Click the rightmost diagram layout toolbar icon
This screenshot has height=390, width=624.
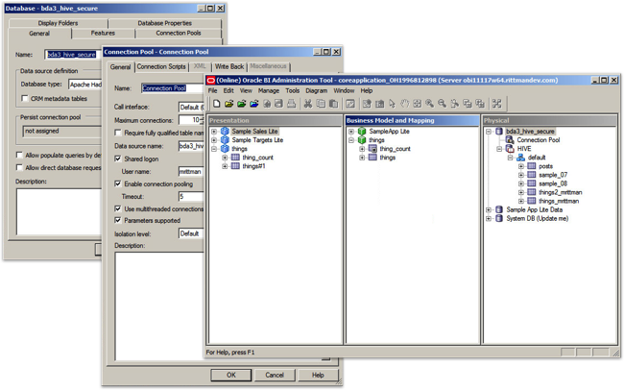pyautogui.click(x=496, y=104)
